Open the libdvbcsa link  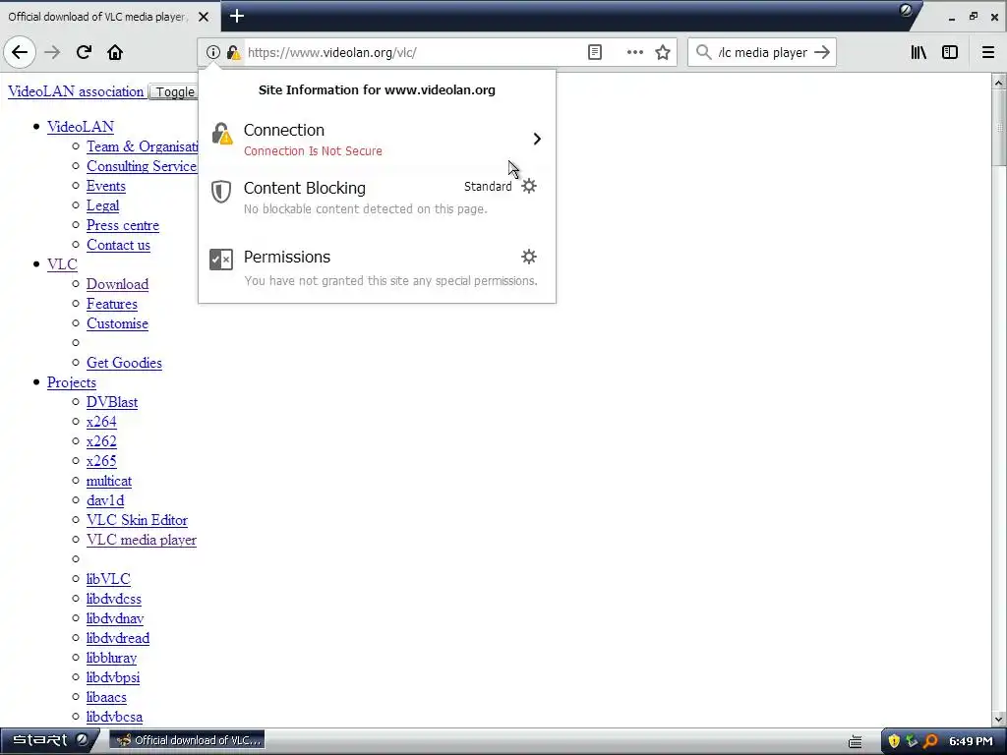point(114,717)
